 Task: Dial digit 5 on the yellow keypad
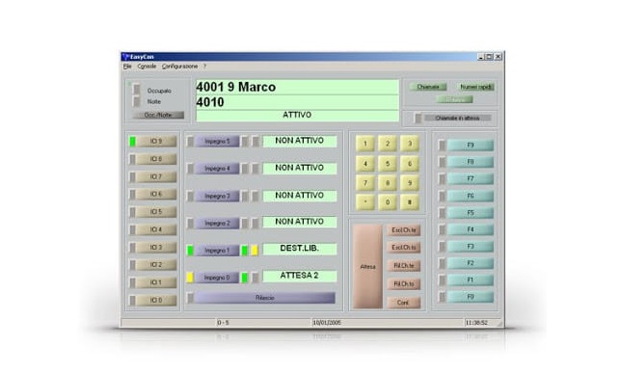pyautogui.click(x=388, y=164)
